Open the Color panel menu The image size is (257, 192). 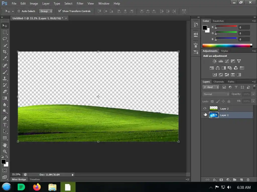click(254, 21)
